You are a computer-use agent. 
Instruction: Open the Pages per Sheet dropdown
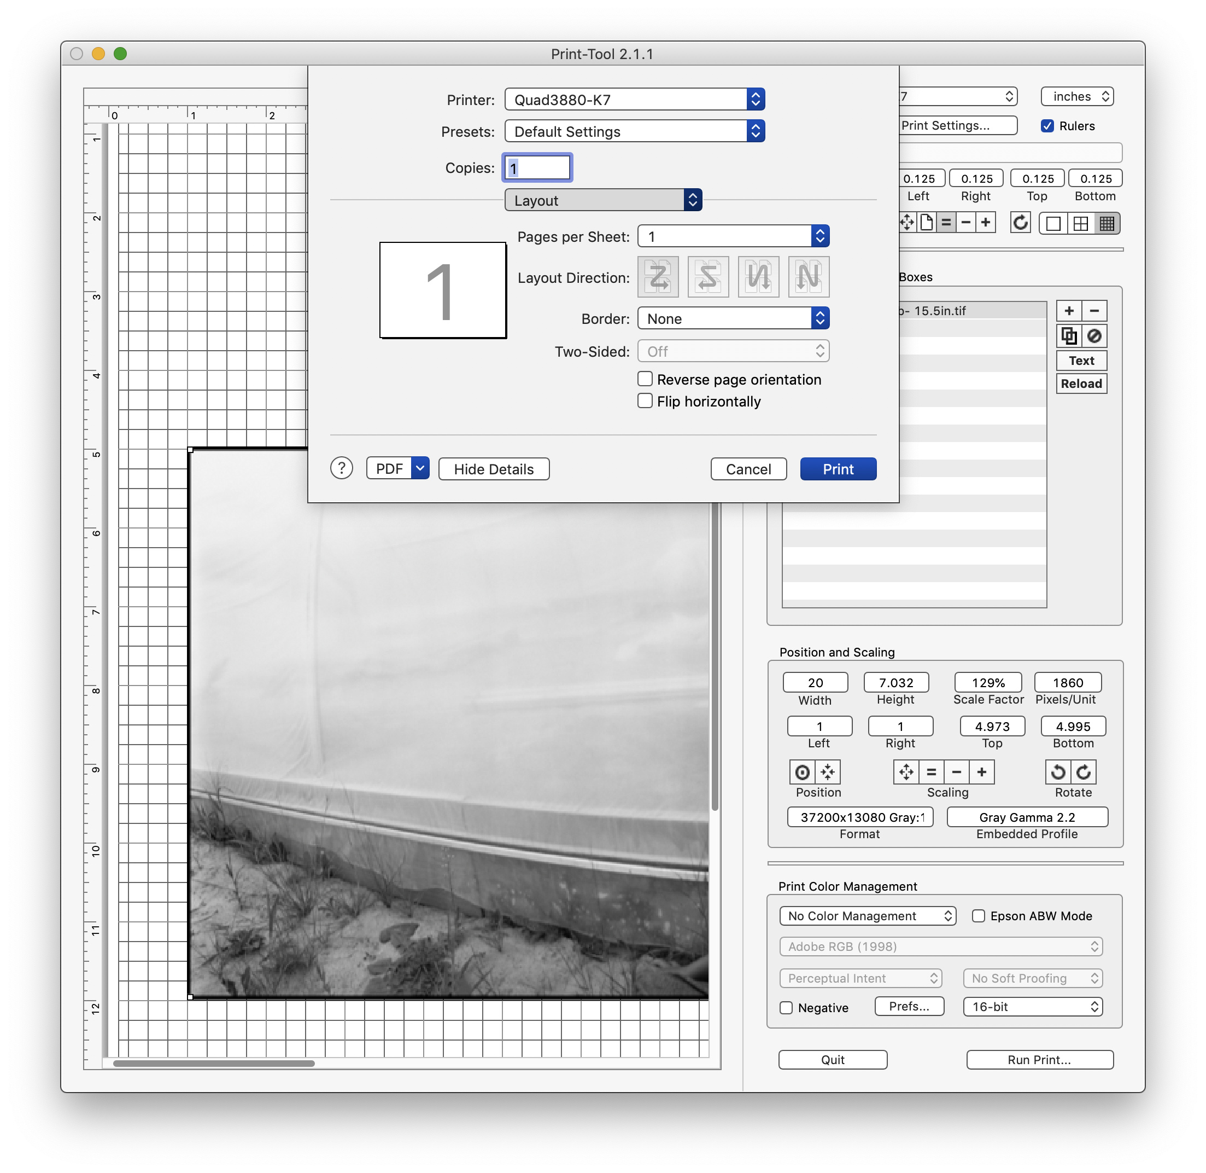coord(733,236)
